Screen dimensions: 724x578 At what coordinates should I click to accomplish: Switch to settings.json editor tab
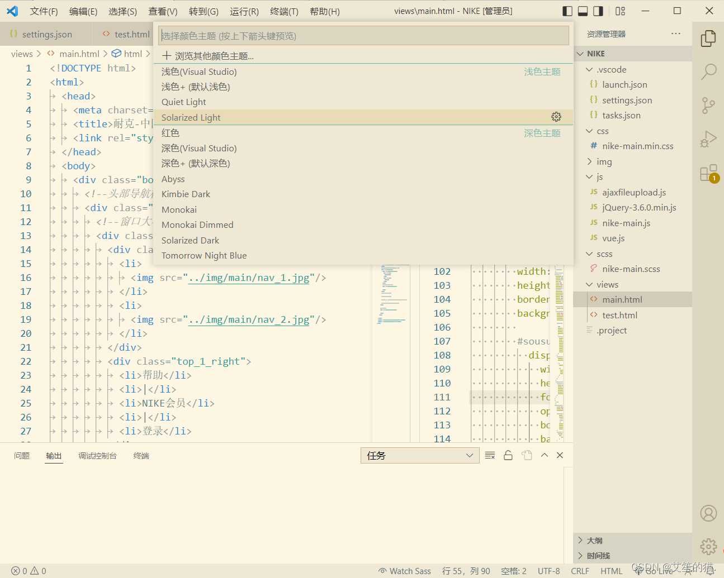(47, 34)
